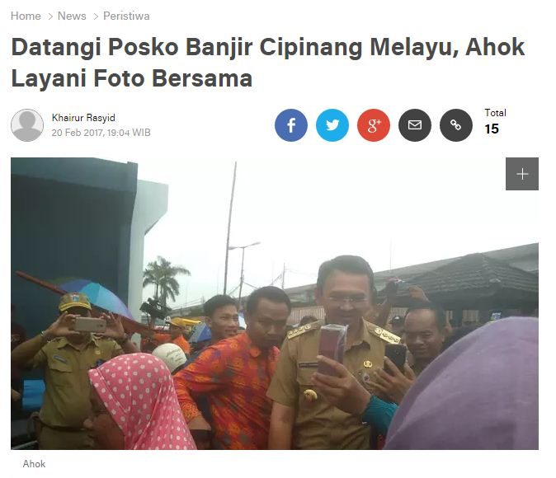This screenshot has width=556, height=478.
Task: Open the Peristiwa breadcrumb category
Action: (126, 16)
